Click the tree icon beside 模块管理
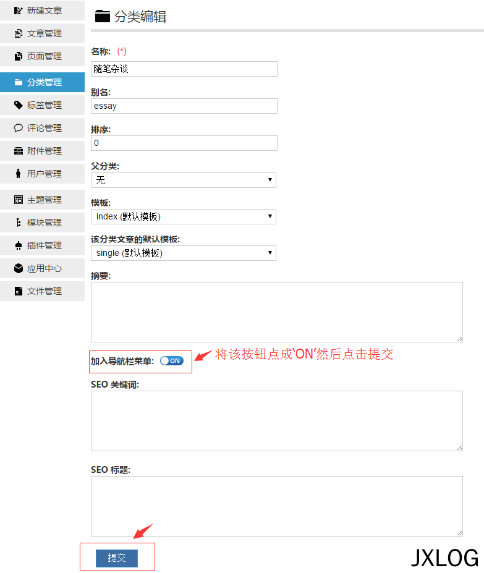The image size is (484, 573). tap(19, 223)
